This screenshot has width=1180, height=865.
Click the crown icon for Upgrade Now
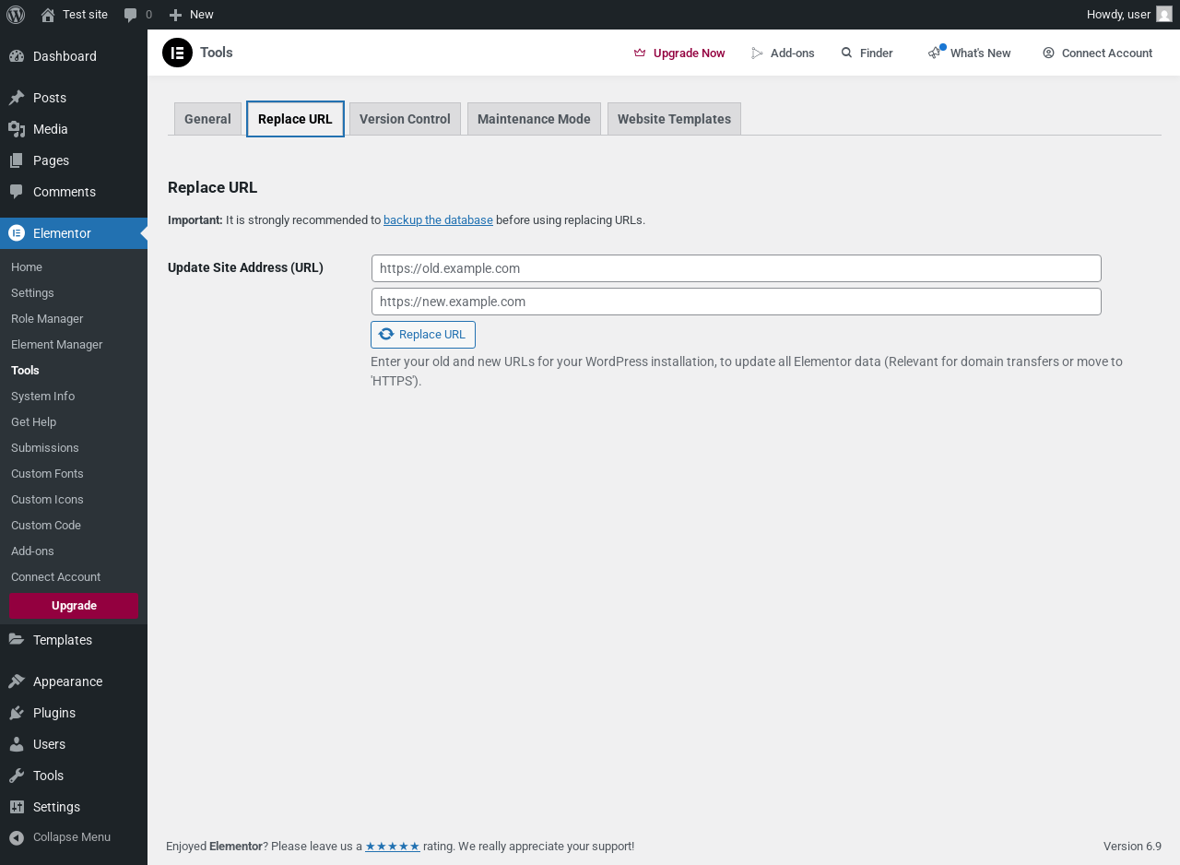(x=640, y=53)
